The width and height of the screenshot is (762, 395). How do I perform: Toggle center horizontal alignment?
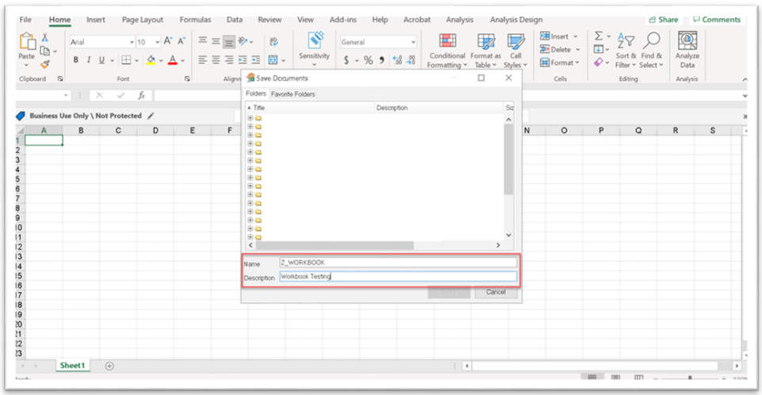point(216,60)
